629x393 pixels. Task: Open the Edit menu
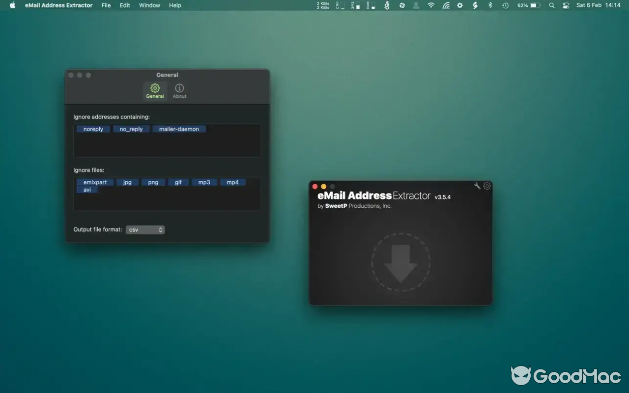point(125,5)
